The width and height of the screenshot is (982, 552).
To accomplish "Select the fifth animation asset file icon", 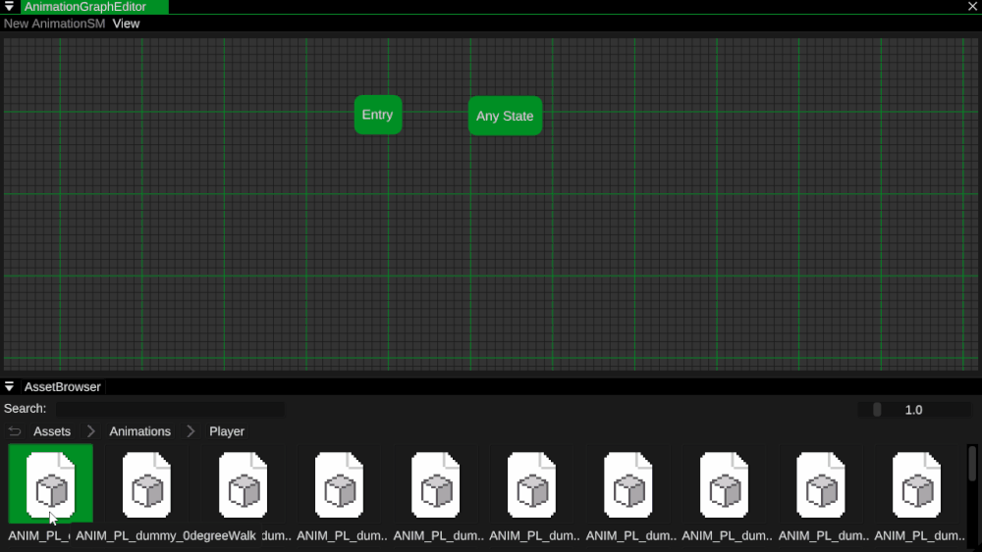I will tap(435, 484).
